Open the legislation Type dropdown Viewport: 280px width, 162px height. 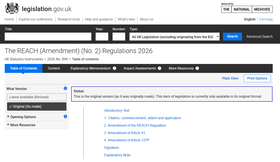[174, 37]
